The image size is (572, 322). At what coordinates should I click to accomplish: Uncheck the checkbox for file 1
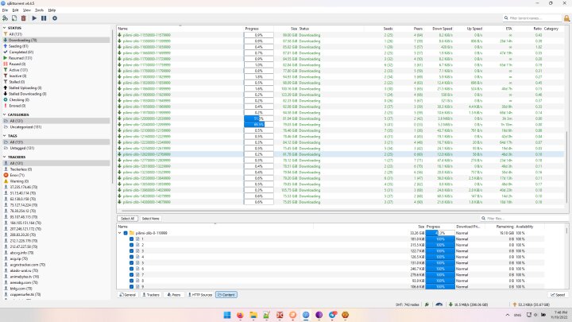tap(131, 239)
